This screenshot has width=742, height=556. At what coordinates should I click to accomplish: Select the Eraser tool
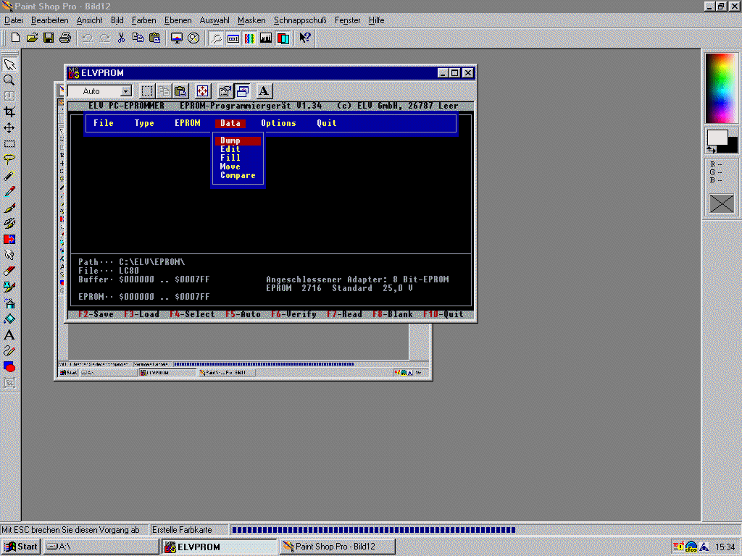[x=9, y=271]
